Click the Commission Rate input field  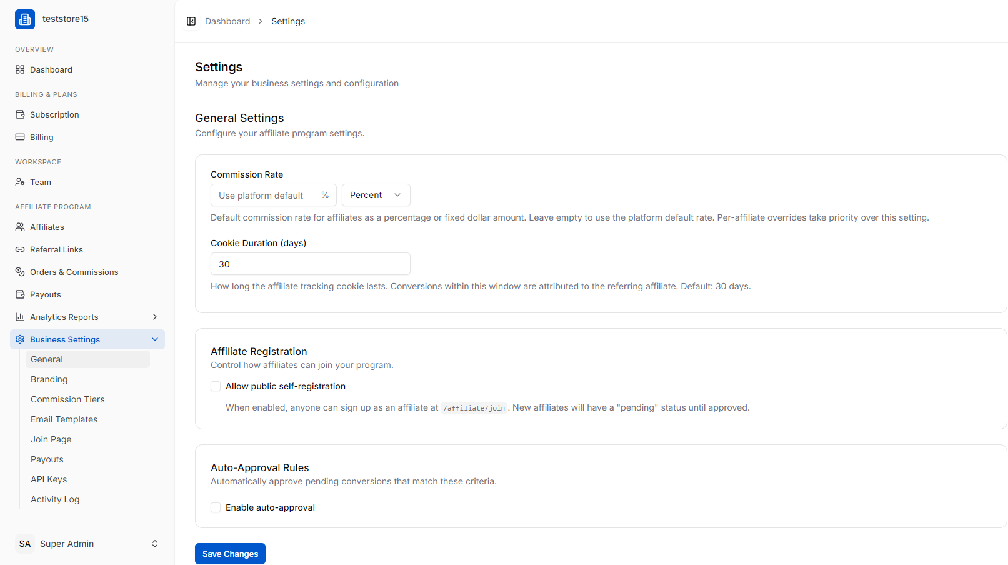(x=274, y=195)
